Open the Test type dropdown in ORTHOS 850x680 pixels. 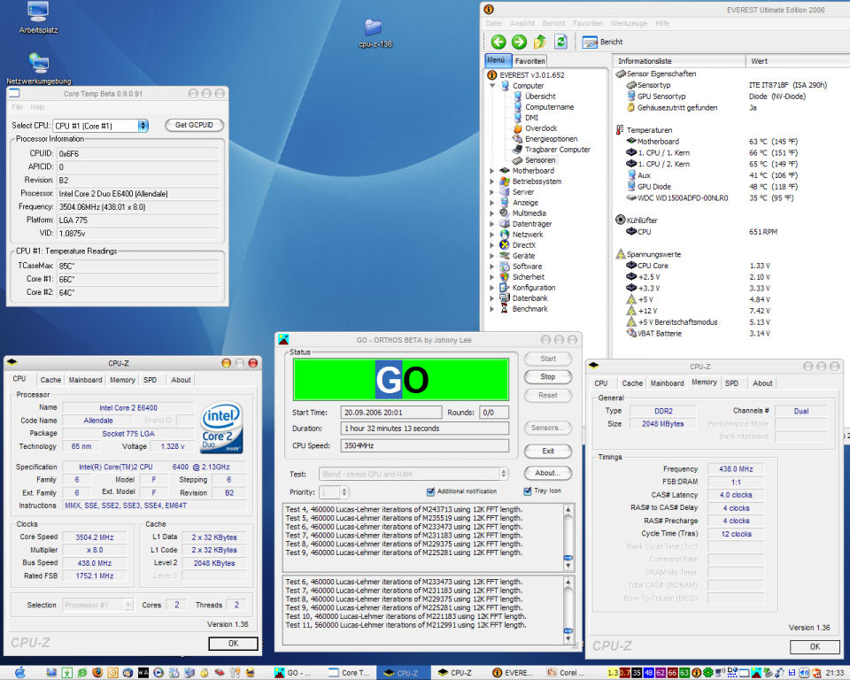tap(413, 474)
